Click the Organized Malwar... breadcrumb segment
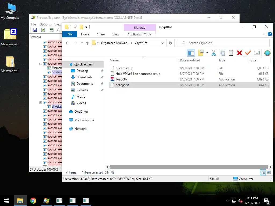 pos(115,43)
